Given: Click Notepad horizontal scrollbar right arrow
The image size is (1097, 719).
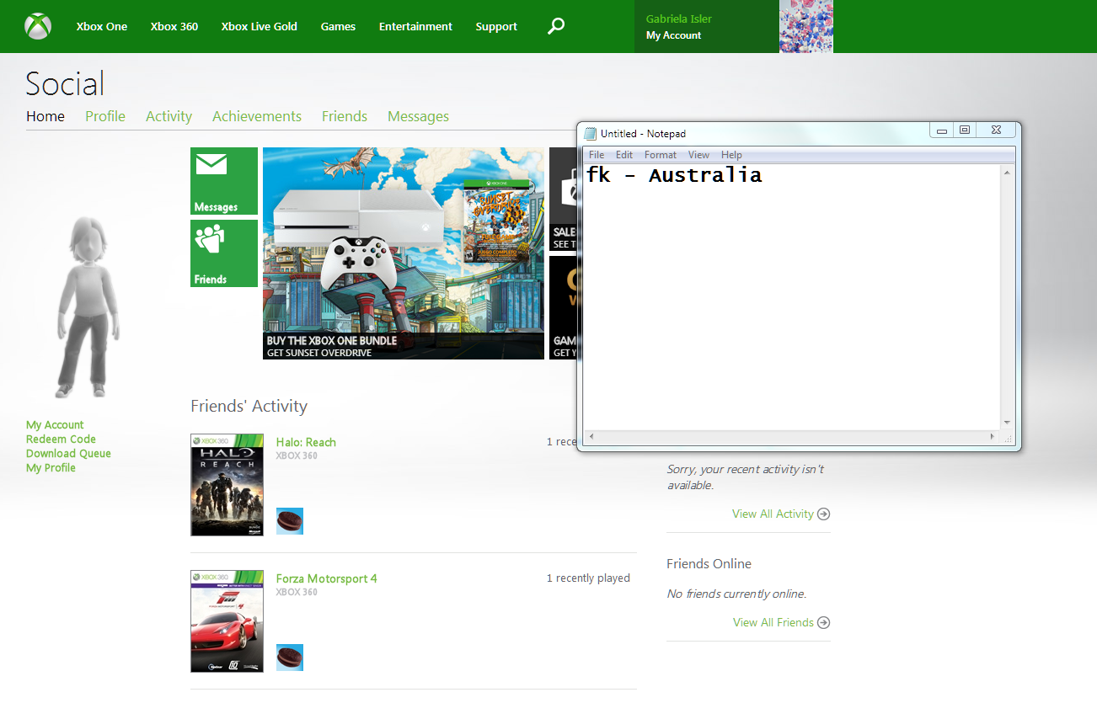Looking at the screenshot, I should [993, 437].
